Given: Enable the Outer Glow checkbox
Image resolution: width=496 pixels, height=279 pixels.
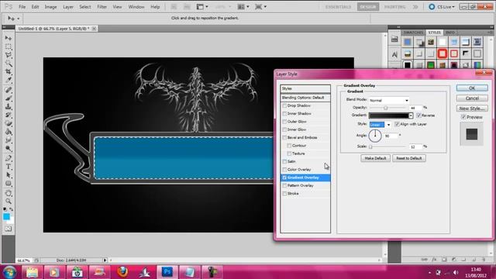Looking at the screenshot, I should tap(284, 122).
